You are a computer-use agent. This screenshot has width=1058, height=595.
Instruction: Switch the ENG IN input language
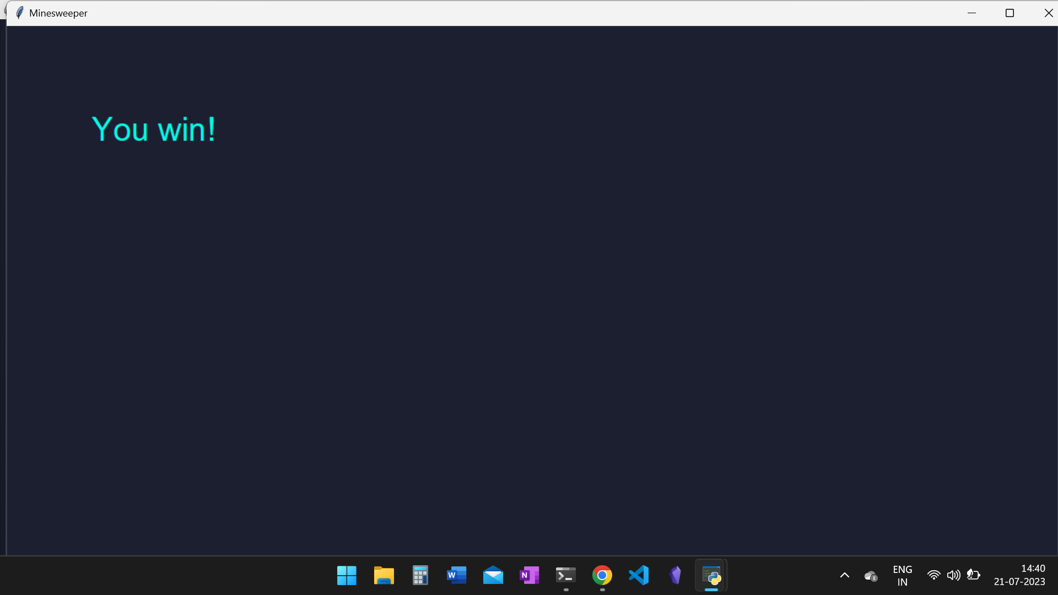tap(902, 575)
